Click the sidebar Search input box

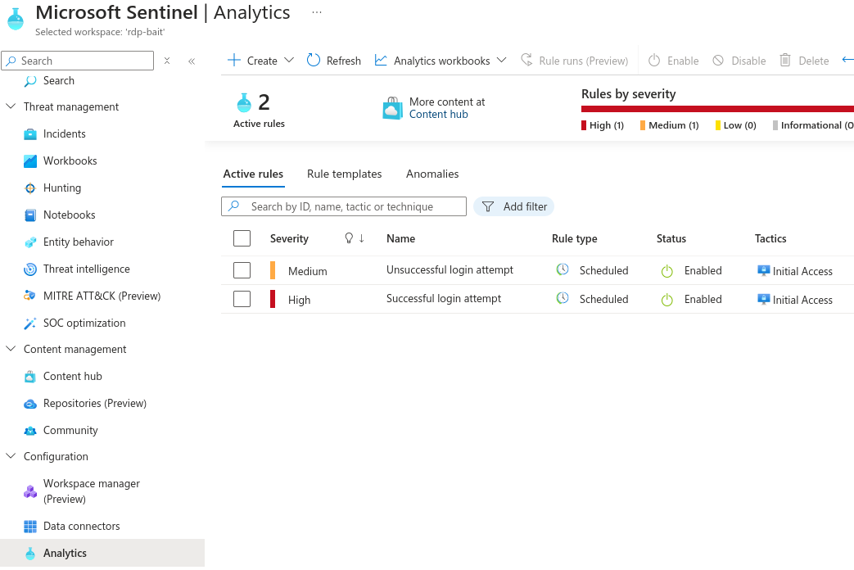point(77,61)
